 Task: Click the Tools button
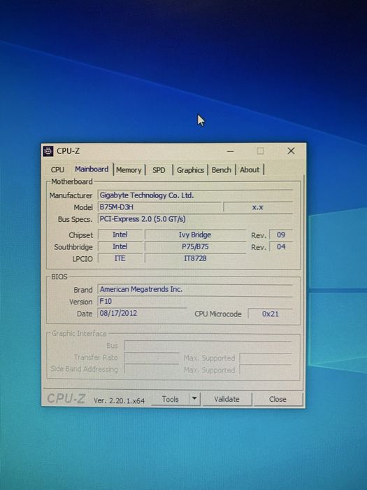[171, 399]
